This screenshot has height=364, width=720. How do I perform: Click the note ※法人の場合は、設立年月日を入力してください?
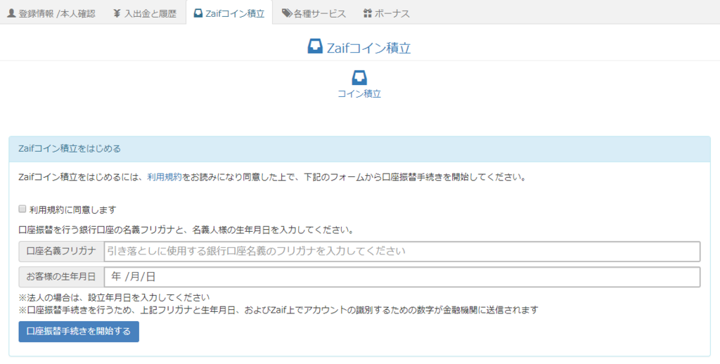coord(115,297)
